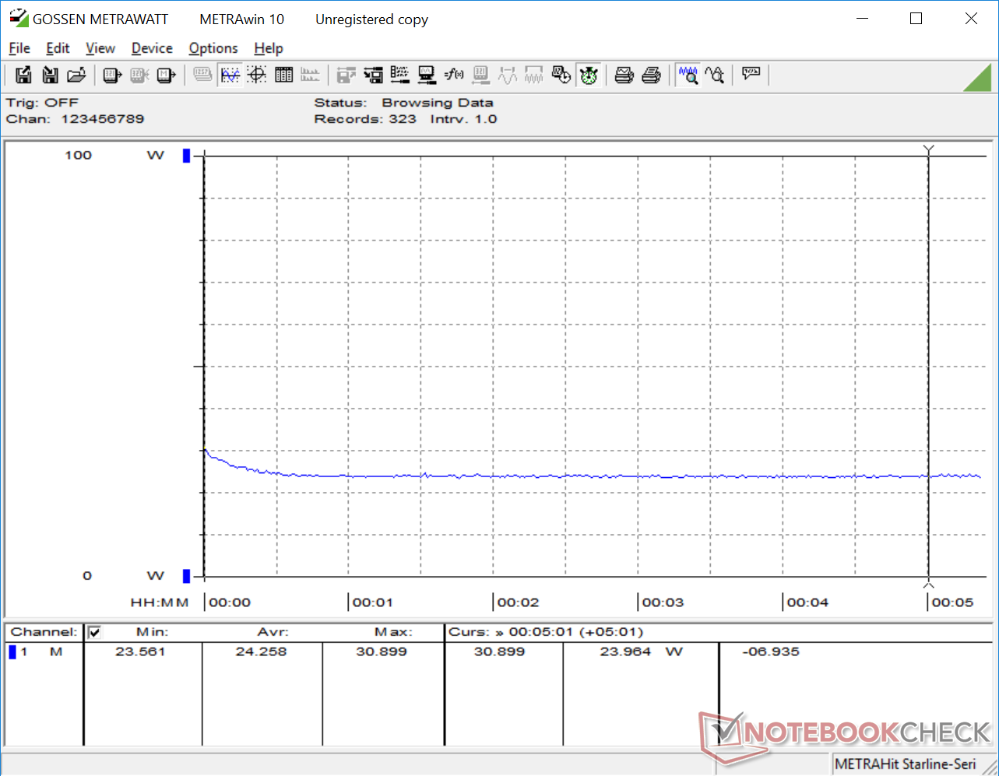Open the Help menu
The width and height of the screenshot is (999, 776).
[269, 48]
